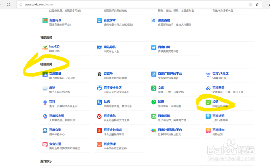Open the 知道 link

pos(161,102)
